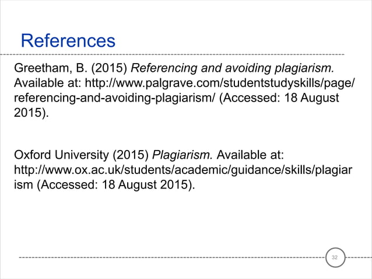Image resolution: width=372 pixels, height=279 pixels.
Task: Open the palgrave.com studentstudyskills URL
Action: (220, 83)
